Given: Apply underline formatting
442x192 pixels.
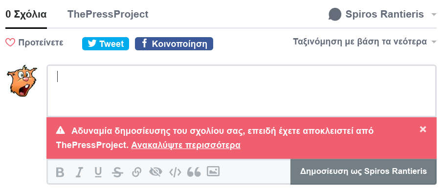Looking at the screenshot, I should coord(98,172).
